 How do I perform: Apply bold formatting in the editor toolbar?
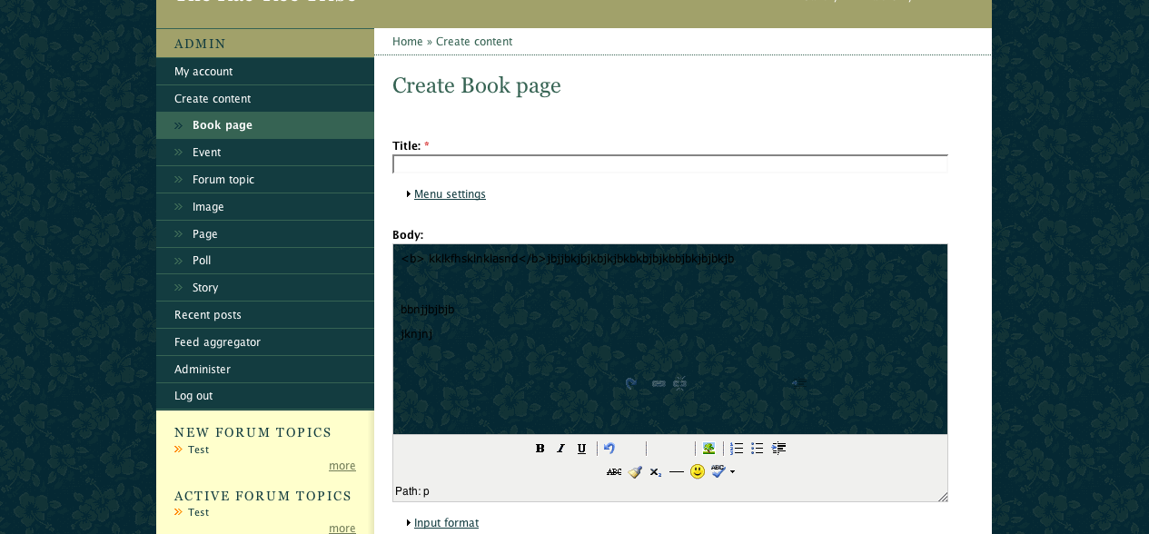540,449
